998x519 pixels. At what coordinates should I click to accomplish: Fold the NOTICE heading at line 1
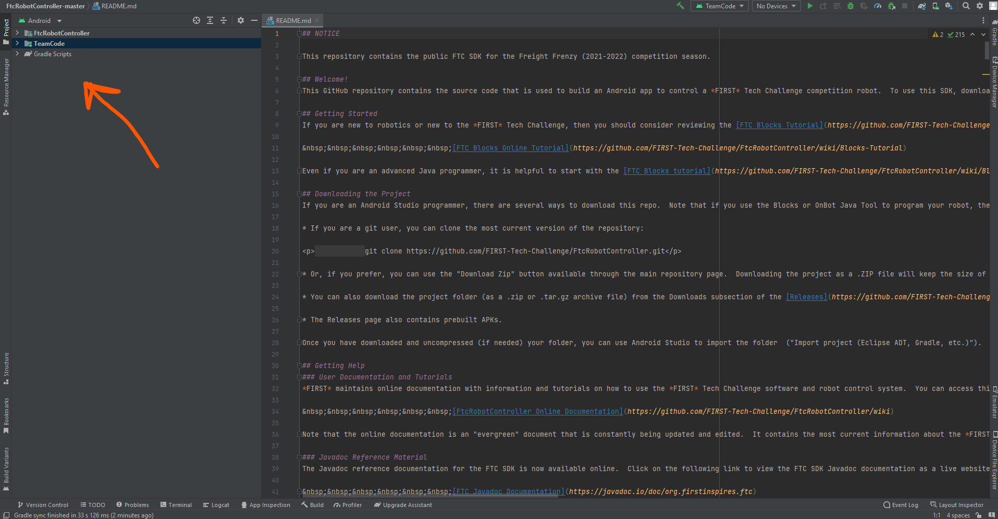[299, 33]
